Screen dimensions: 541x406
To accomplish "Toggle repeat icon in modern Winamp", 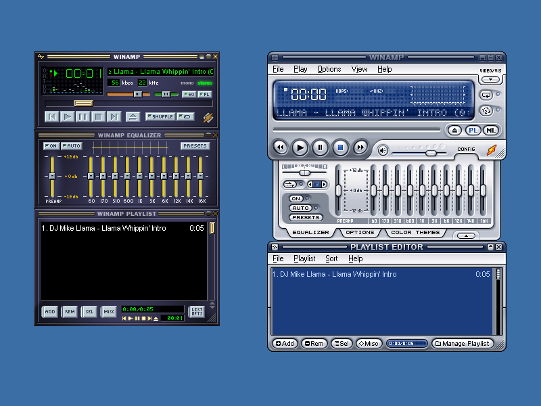I will click(x=486, y=95).
